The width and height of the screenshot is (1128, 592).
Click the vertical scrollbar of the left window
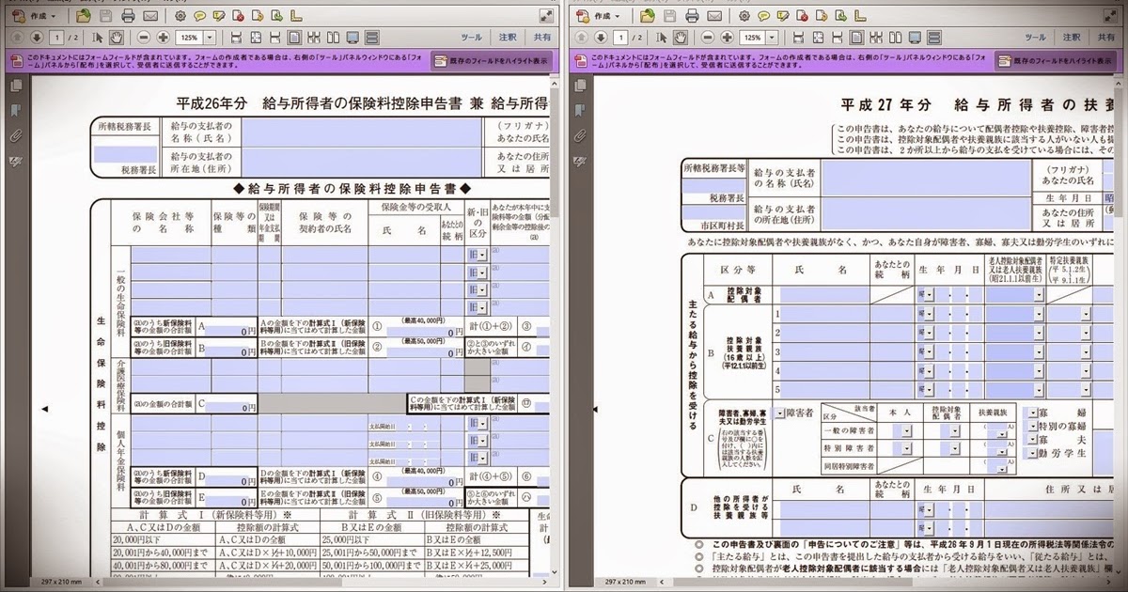point(555,324)
